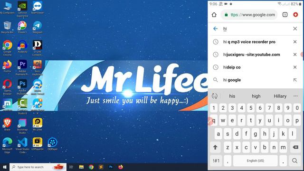Switch to symbols with the !#1 key
Viewport: 304px width, 171px height.
[x=216, y=161]
